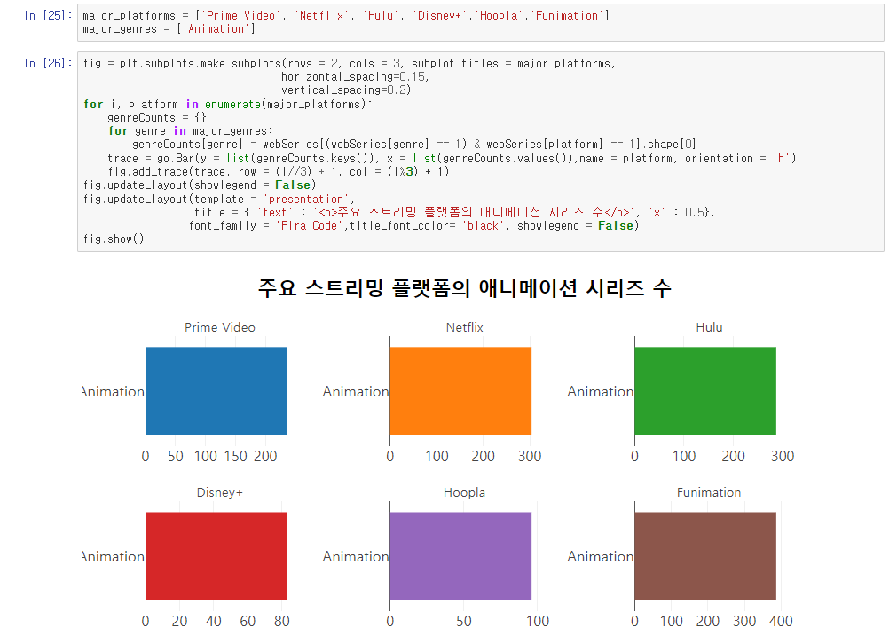Click the Disney+ subplot title
889x643 pixels.
pyautogui.click(x=220, y=492)
